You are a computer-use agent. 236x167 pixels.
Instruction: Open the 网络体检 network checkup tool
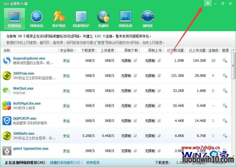tap(37, 19)
